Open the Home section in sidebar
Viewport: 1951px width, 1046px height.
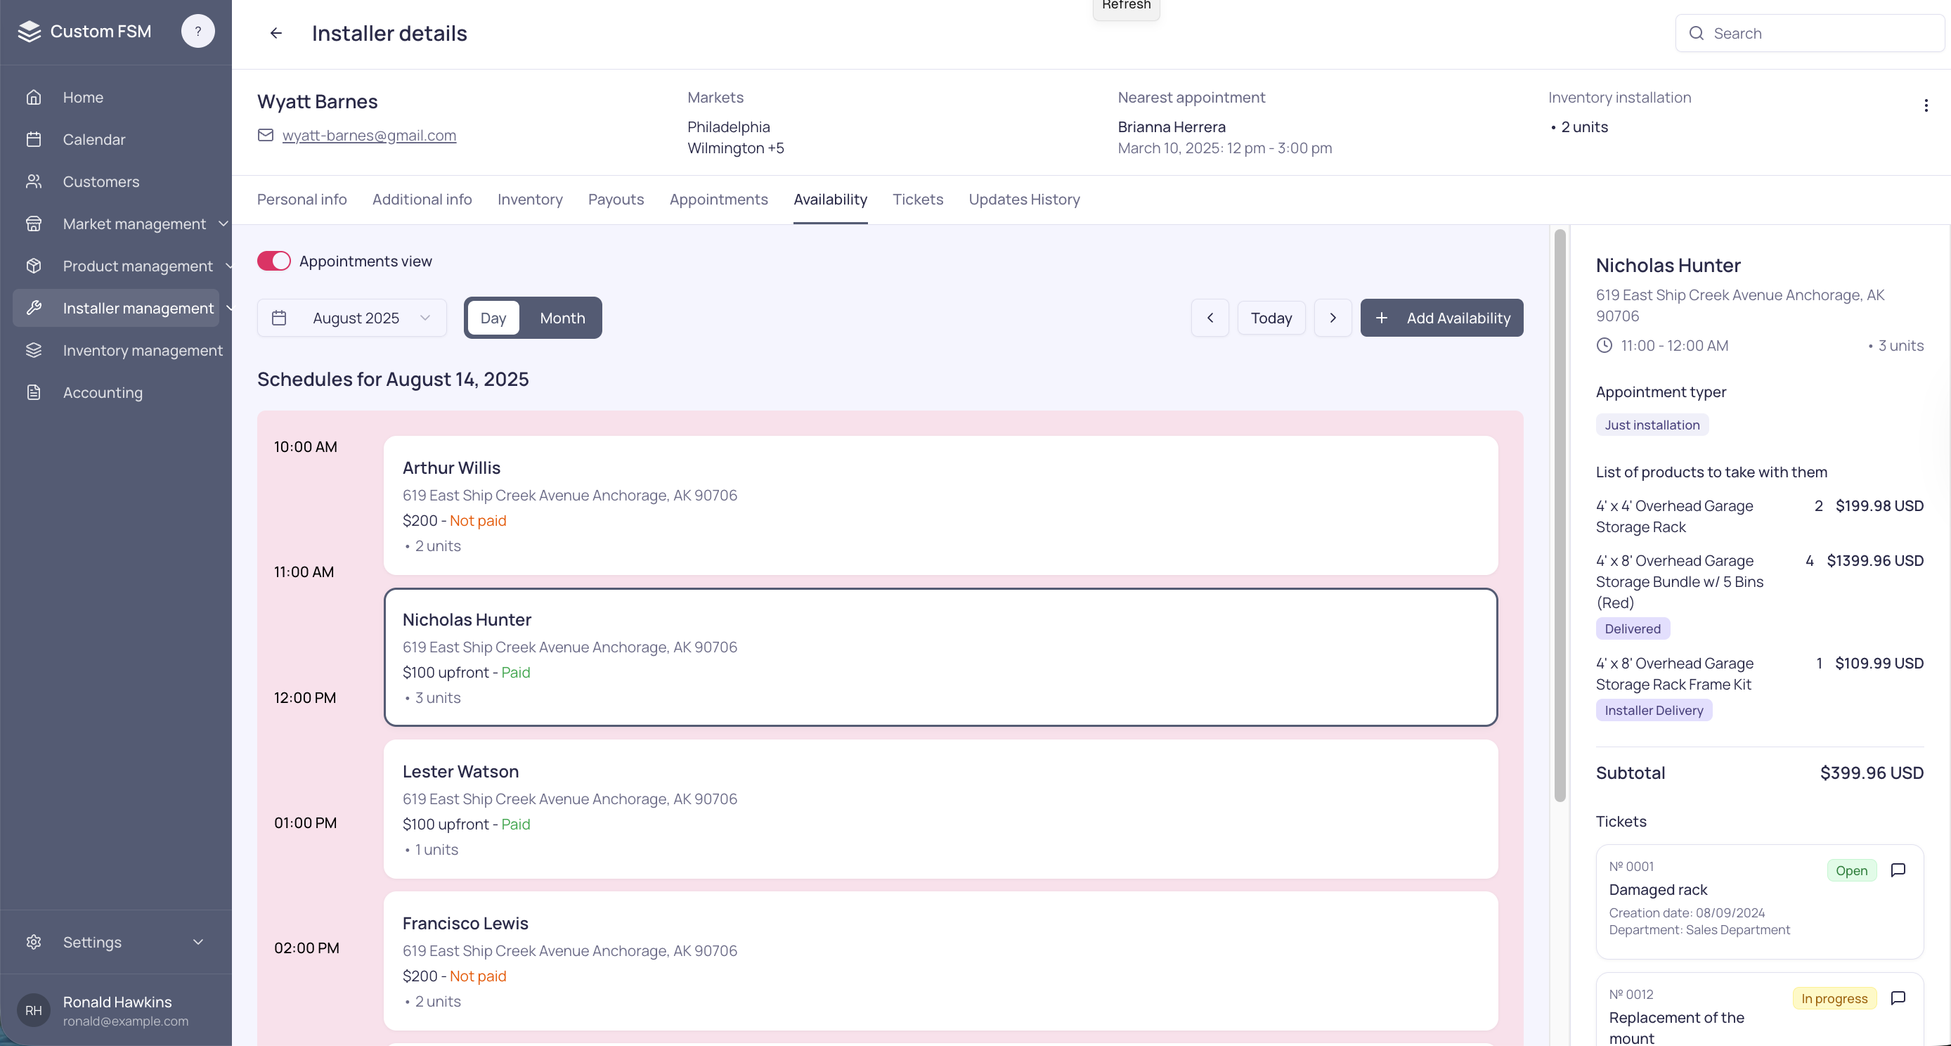tap(82, 97)
